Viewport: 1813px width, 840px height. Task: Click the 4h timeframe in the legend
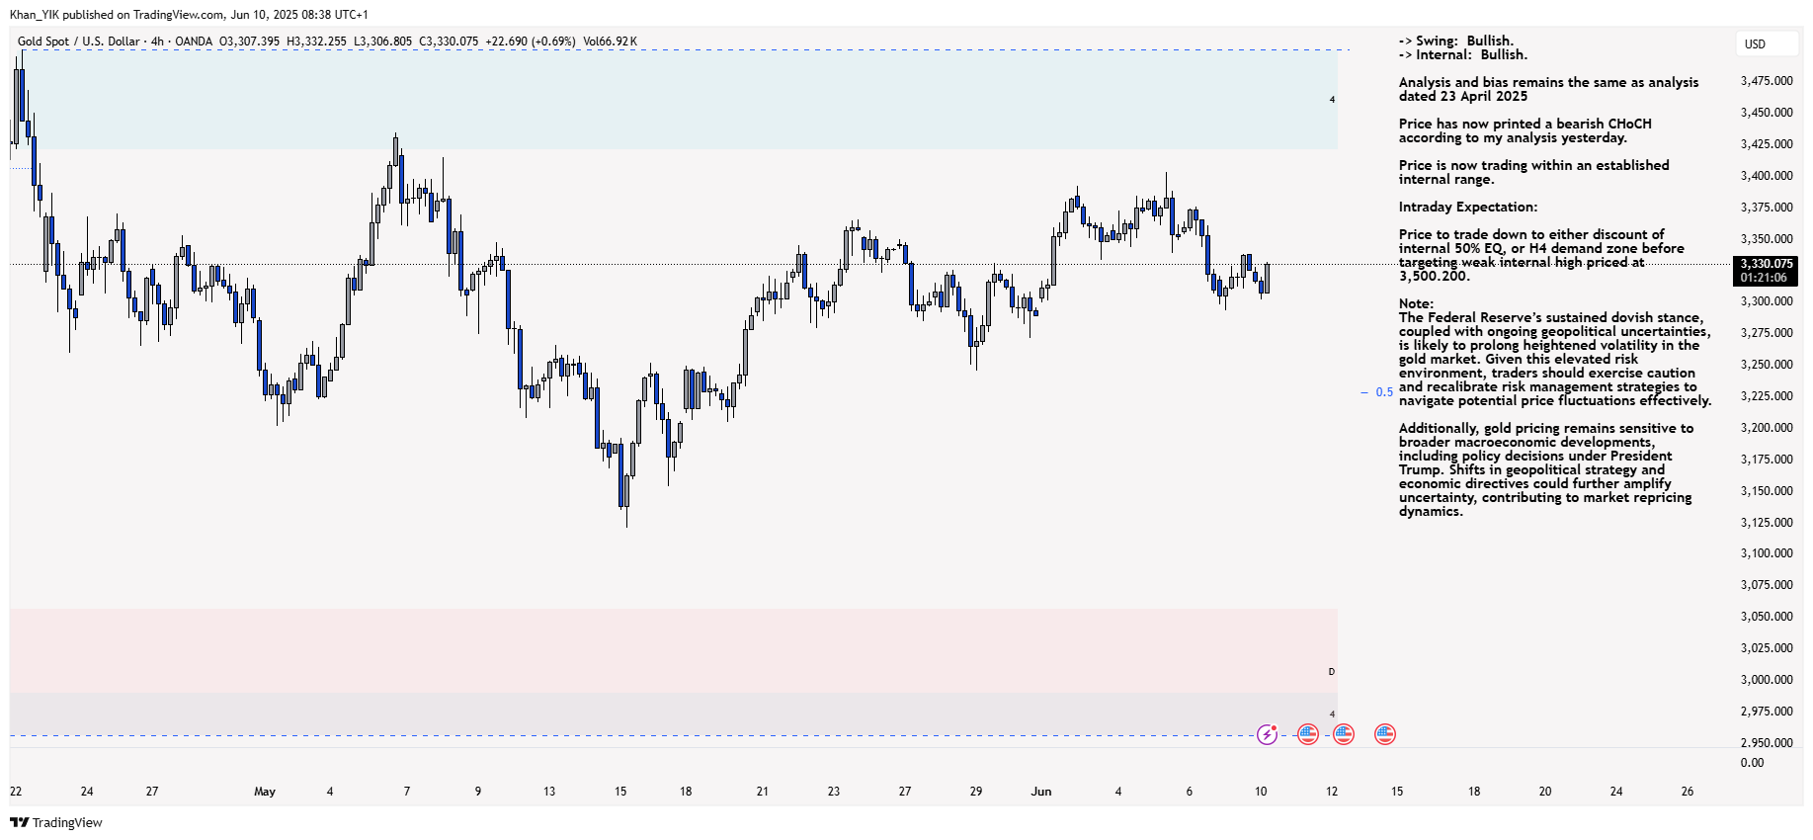pos(157,42)
